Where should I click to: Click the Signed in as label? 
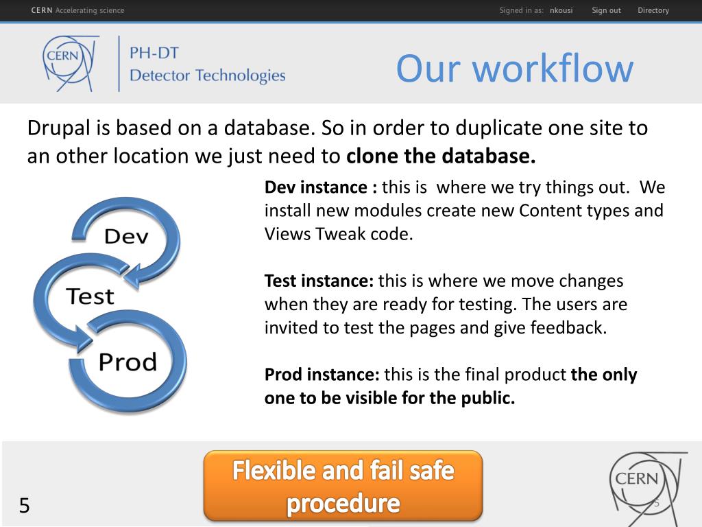coord(522,10)
